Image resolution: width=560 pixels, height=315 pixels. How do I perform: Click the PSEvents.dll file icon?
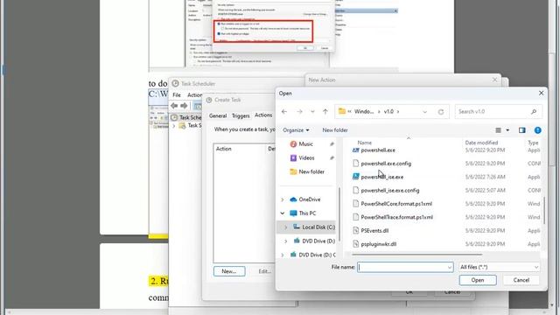356,231
